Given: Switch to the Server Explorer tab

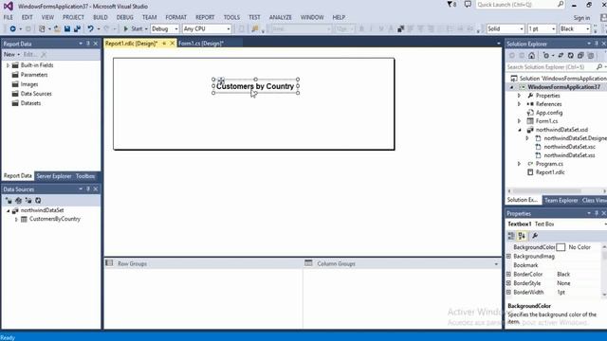Looking at the screenshot, I should tap(54, 176).
